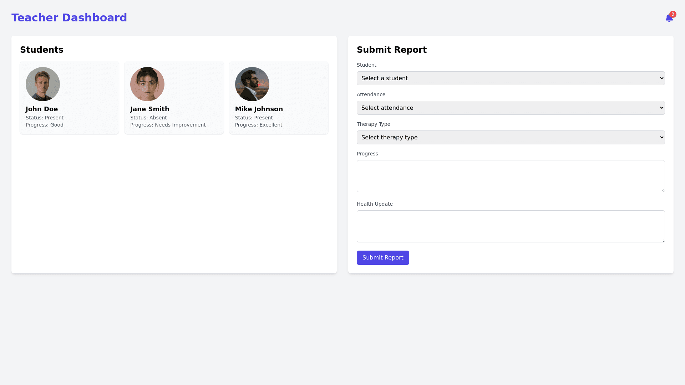This screenshot has height=385, width=685.
Task: Expand the Select therapy type dropdown
Action: coord(511,138)
